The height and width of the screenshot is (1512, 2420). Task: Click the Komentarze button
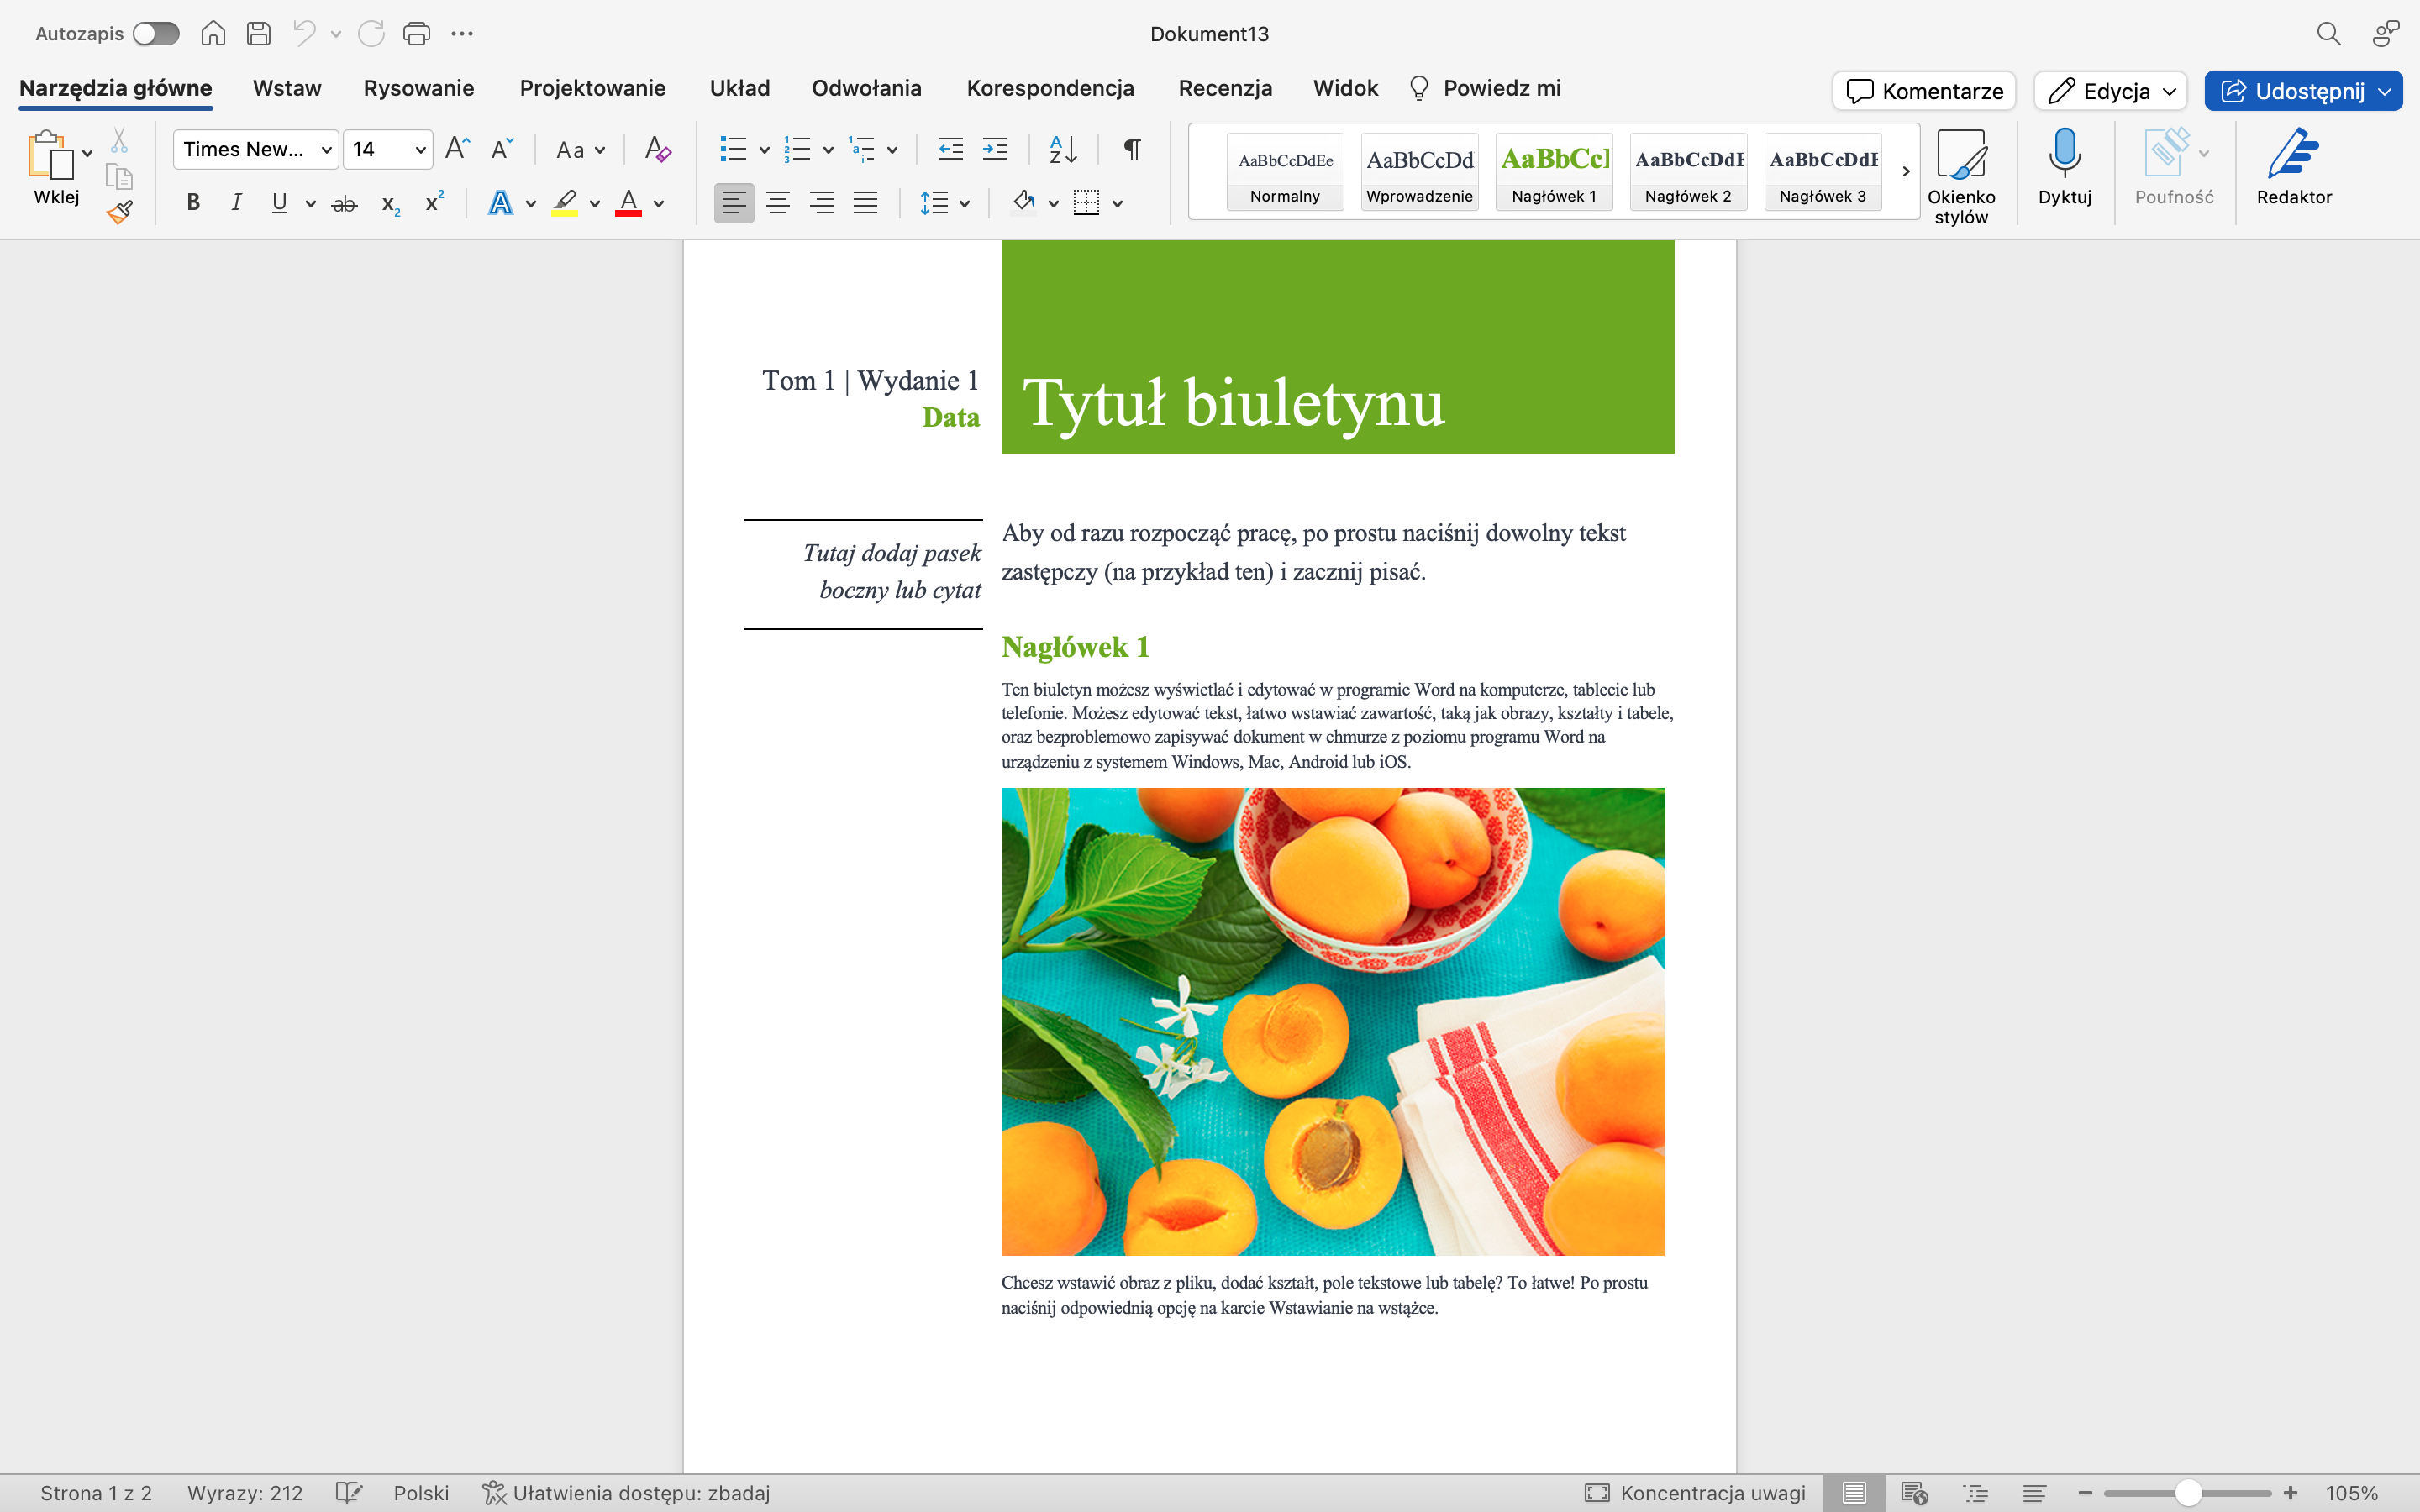(x=1924, y=91)
